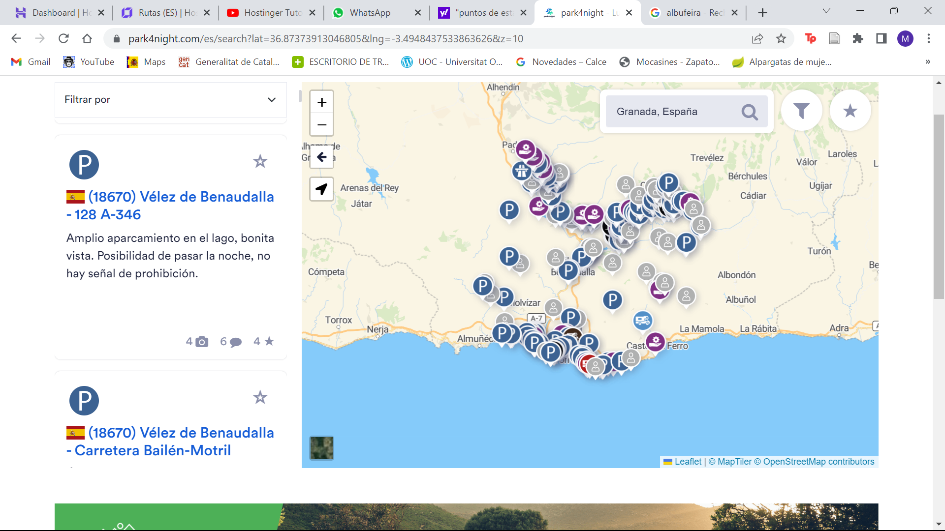945x531 pixels.
Task: Click the map favorites star button
Action: pyautogui.click(x=850, y=111)
